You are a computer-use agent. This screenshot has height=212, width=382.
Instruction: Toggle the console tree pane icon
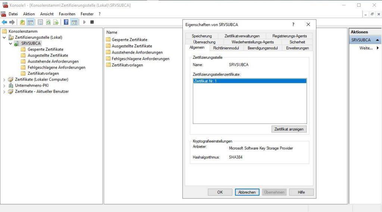click(31, 22)
